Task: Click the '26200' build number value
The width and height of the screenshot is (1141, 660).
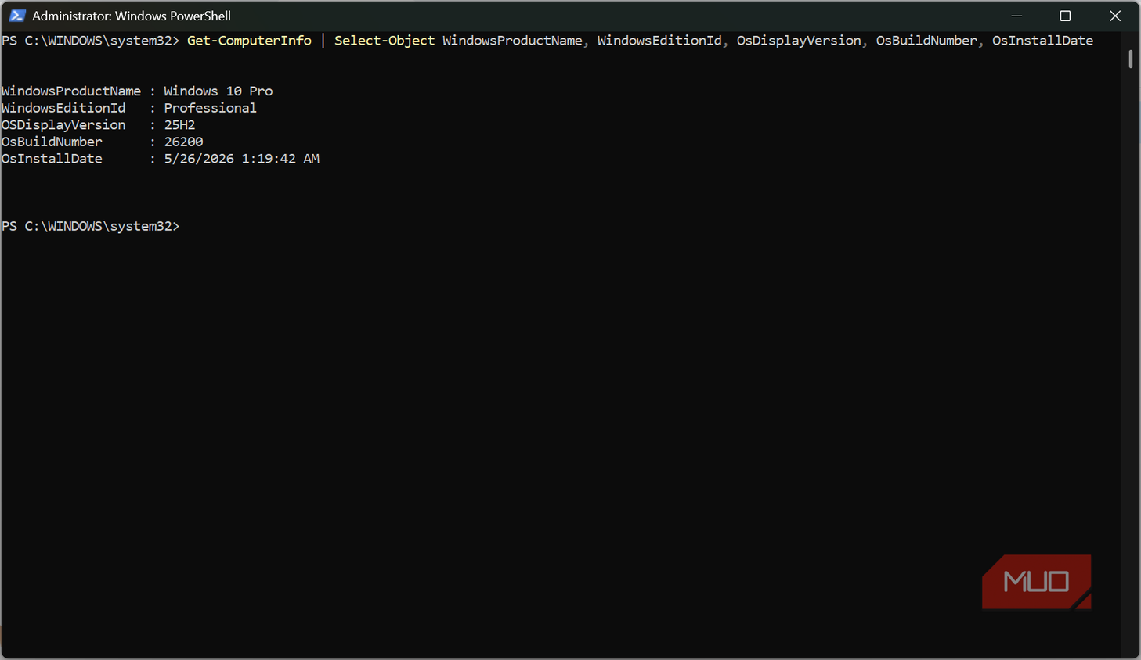Action: 183,142
